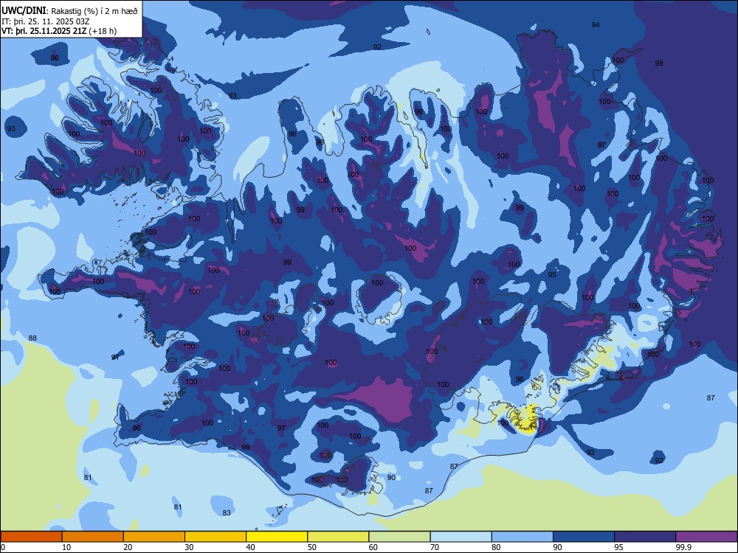Click the legend tick label '40'
Viewport: 738px width, 553px height.
(x=250, y=547)
